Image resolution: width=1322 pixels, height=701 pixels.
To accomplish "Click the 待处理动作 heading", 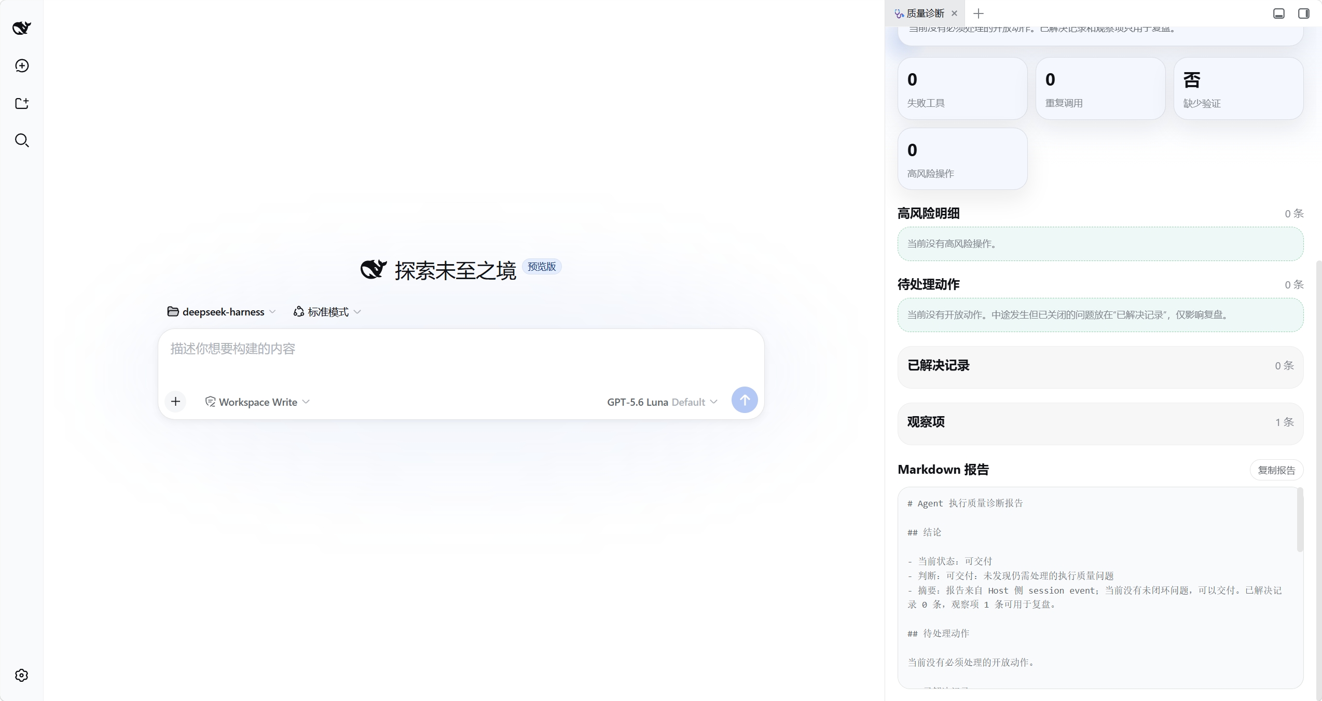I will (x=928, y=284).
